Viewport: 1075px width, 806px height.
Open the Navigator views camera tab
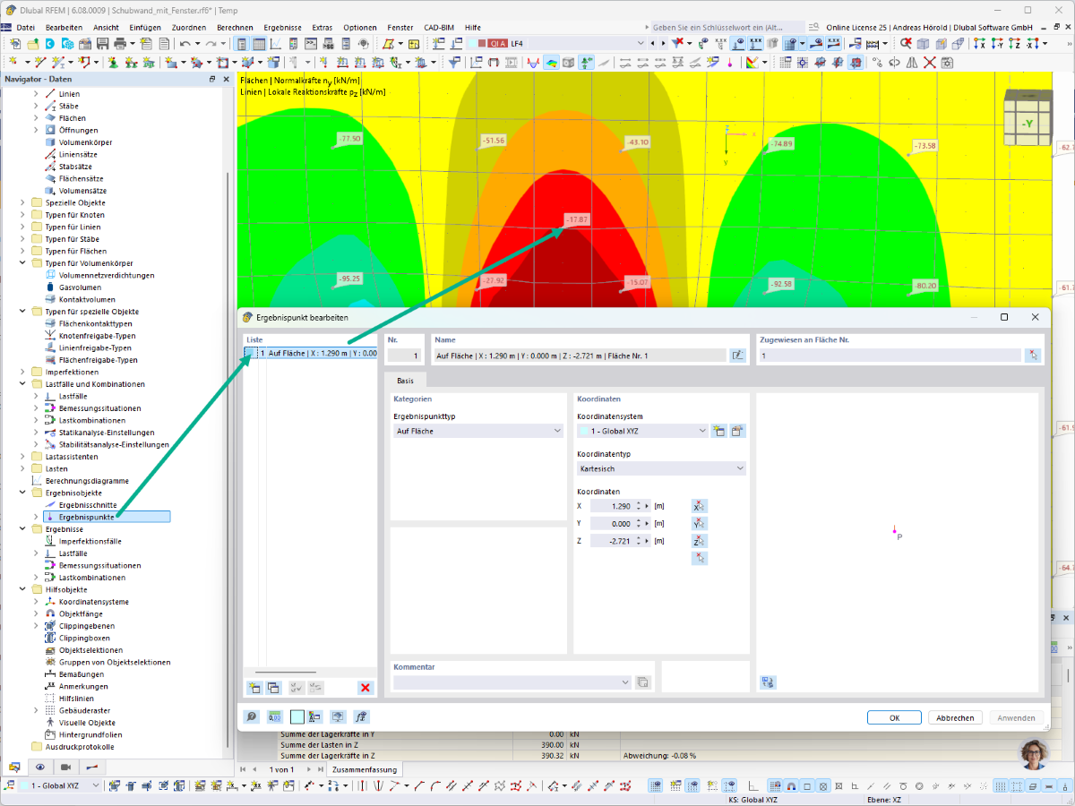[65, 767]
